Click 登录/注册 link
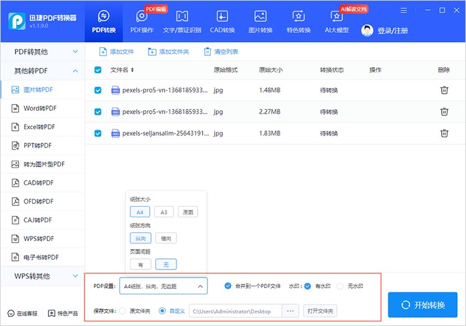466x326 pixels. pyautogui.click(x=392, y=30)
